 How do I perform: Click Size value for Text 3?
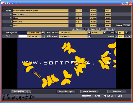click(108, 18)
